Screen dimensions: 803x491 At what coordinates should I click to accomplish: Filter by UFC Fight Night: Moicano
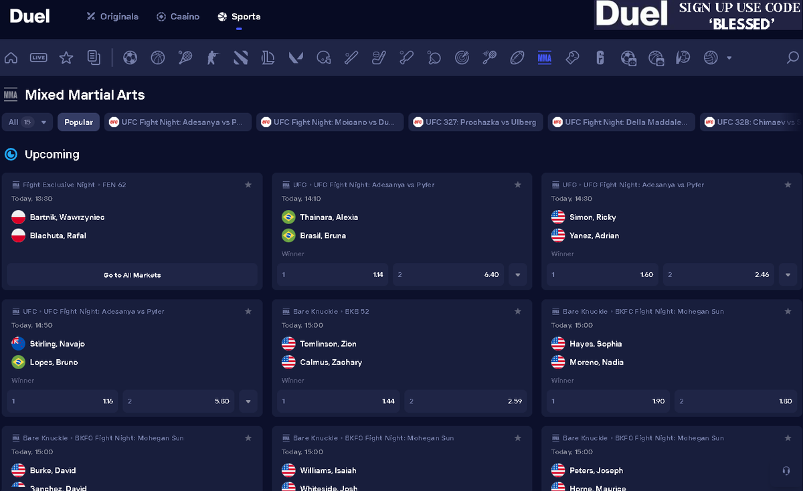click(x=330, y=122)
